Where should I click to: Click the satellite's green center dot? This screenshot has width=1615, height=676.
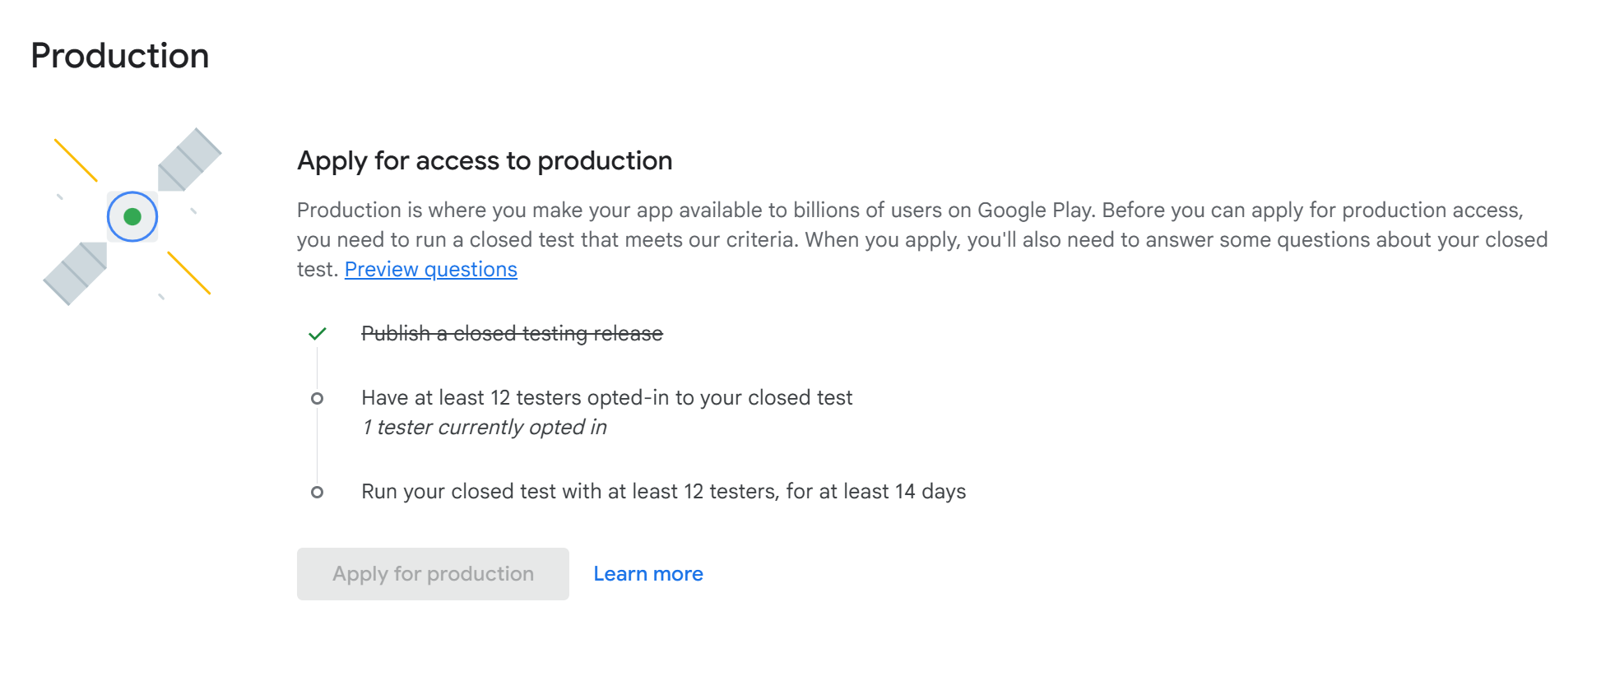[x=132, y=217]
